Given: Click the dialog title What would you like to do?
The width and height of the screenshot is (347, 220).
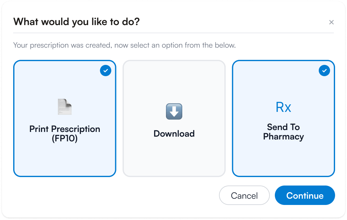Looking at the screenshot, I should coord(77,22).
